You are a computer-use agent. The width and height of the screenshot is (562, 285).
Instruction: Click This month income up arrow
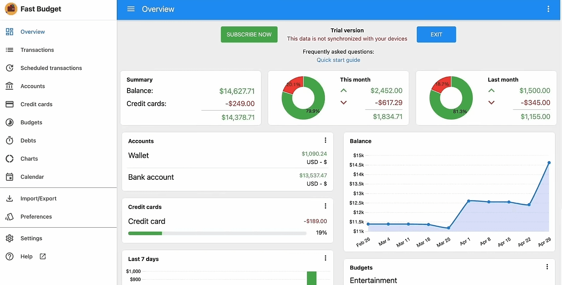point(344,91)
